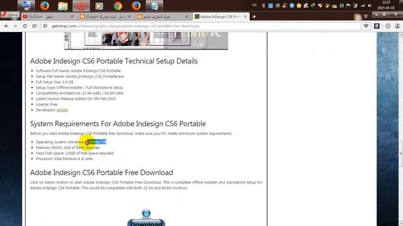This screenshot has width=403, height=226.
Task: Click the Action Center flag tray icon
Action: point(348,6)
